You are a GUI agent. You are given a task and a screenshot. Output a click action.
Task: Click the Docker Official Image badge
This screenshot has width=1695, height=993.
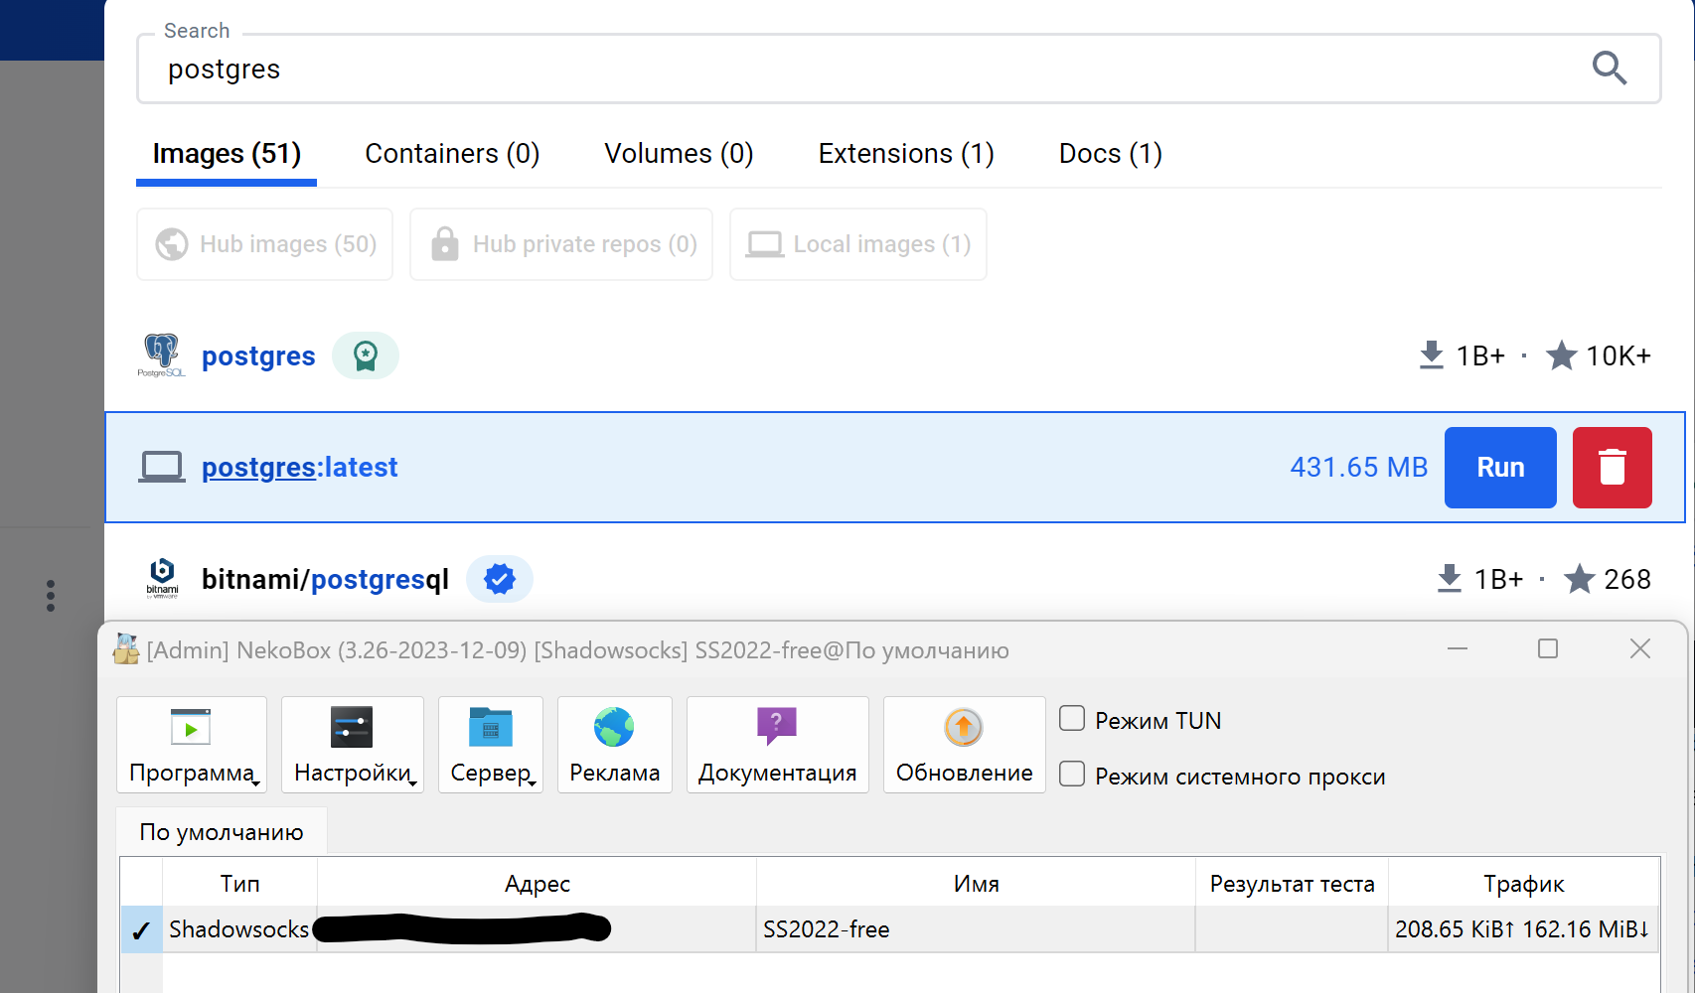pyautogui.click(x=366, y=355)
